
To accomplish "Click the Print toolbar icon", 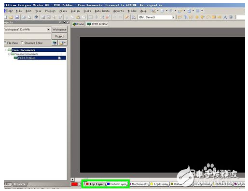I will click(24, 17).
